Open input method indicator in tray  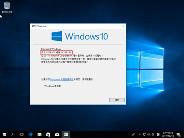coord(158,134)
